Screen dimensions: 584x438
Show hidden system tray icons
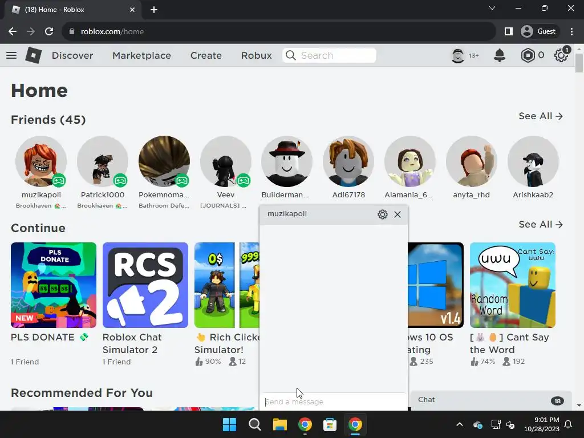pyautogui.click(x=460, y=424)
